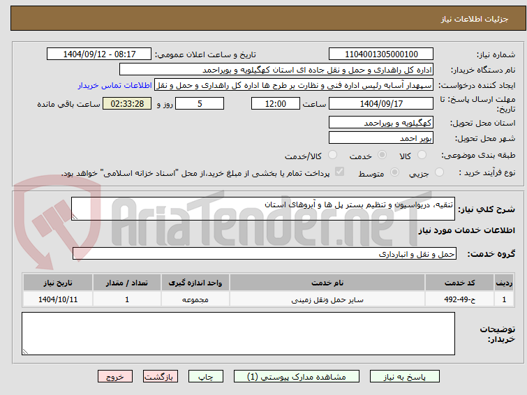Click the deadline date field 1404/09/17
This screenshot has width=527, height=395.
click(381, 103)
